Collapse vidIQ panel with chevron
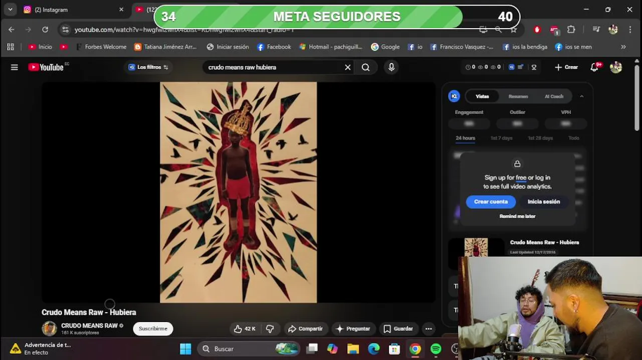642x360 pixels. pyautogui.click(x=581, y=96)
